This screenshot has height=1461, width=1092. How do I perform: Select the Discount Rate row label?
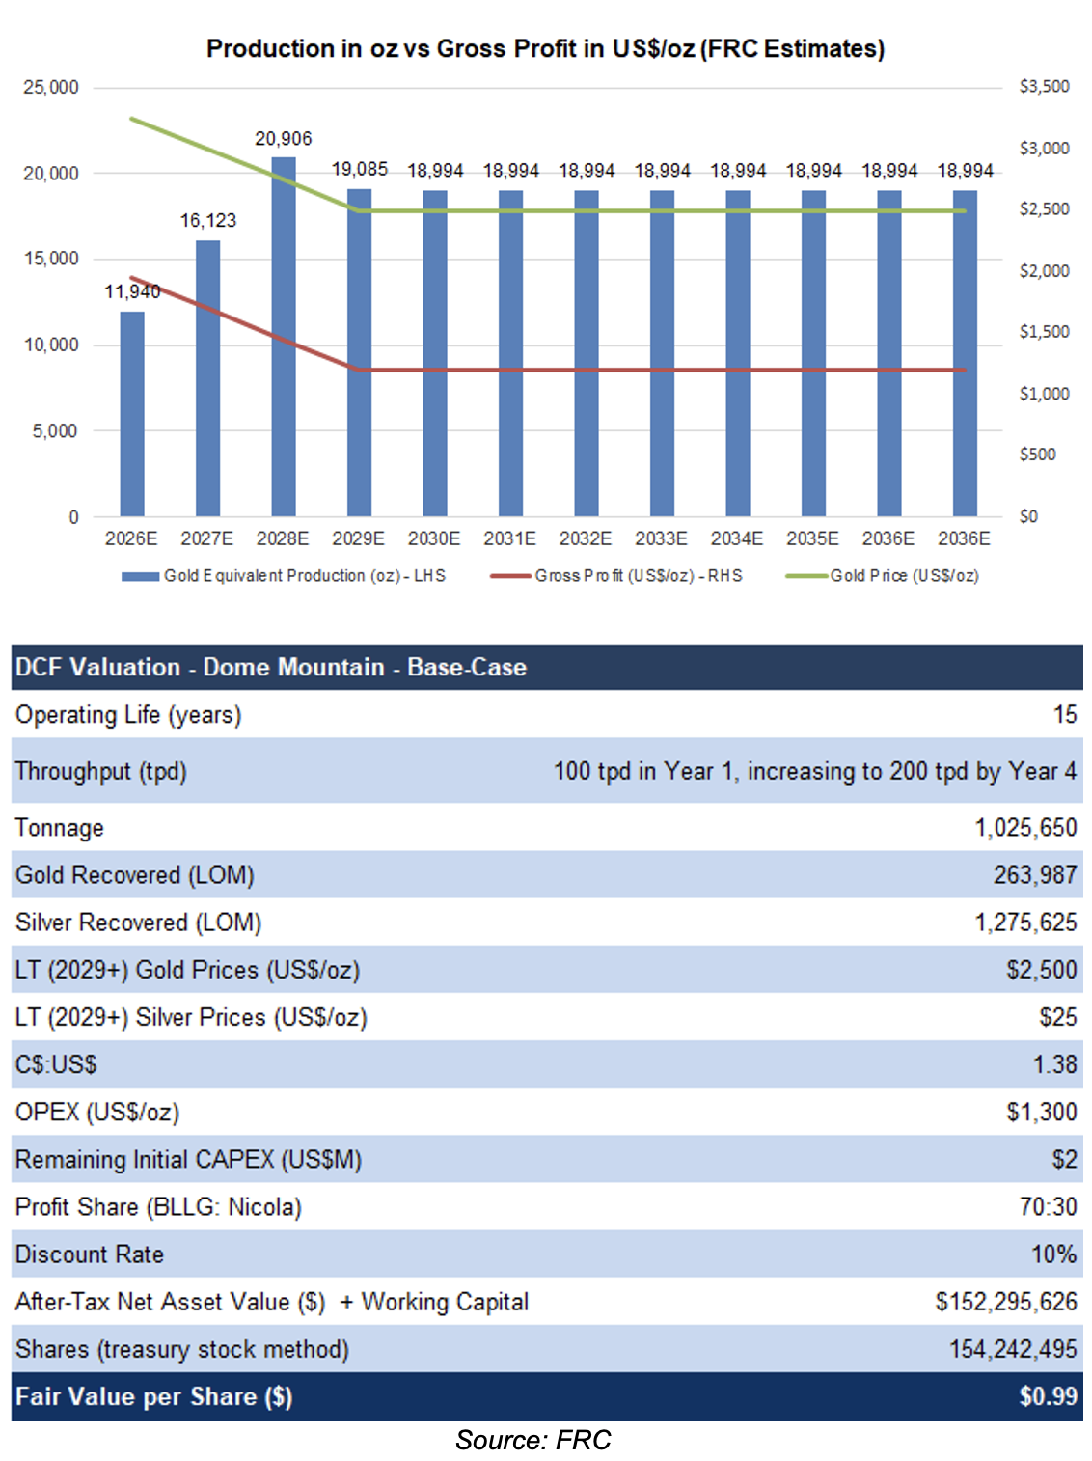(x=90, y=1254)
